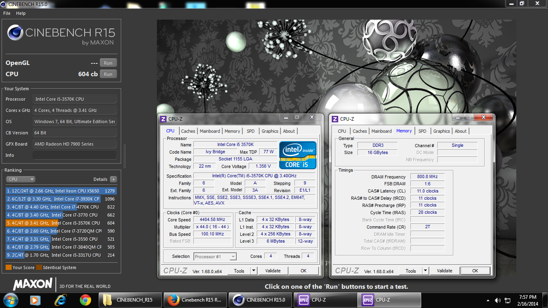Select ranking row Core i7-3770

61,215
